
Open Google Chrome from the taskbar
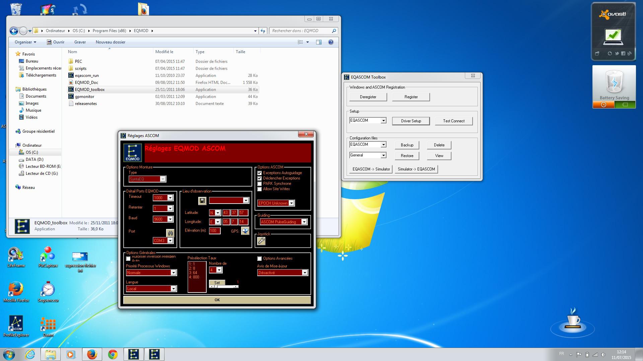coord(113,354)
